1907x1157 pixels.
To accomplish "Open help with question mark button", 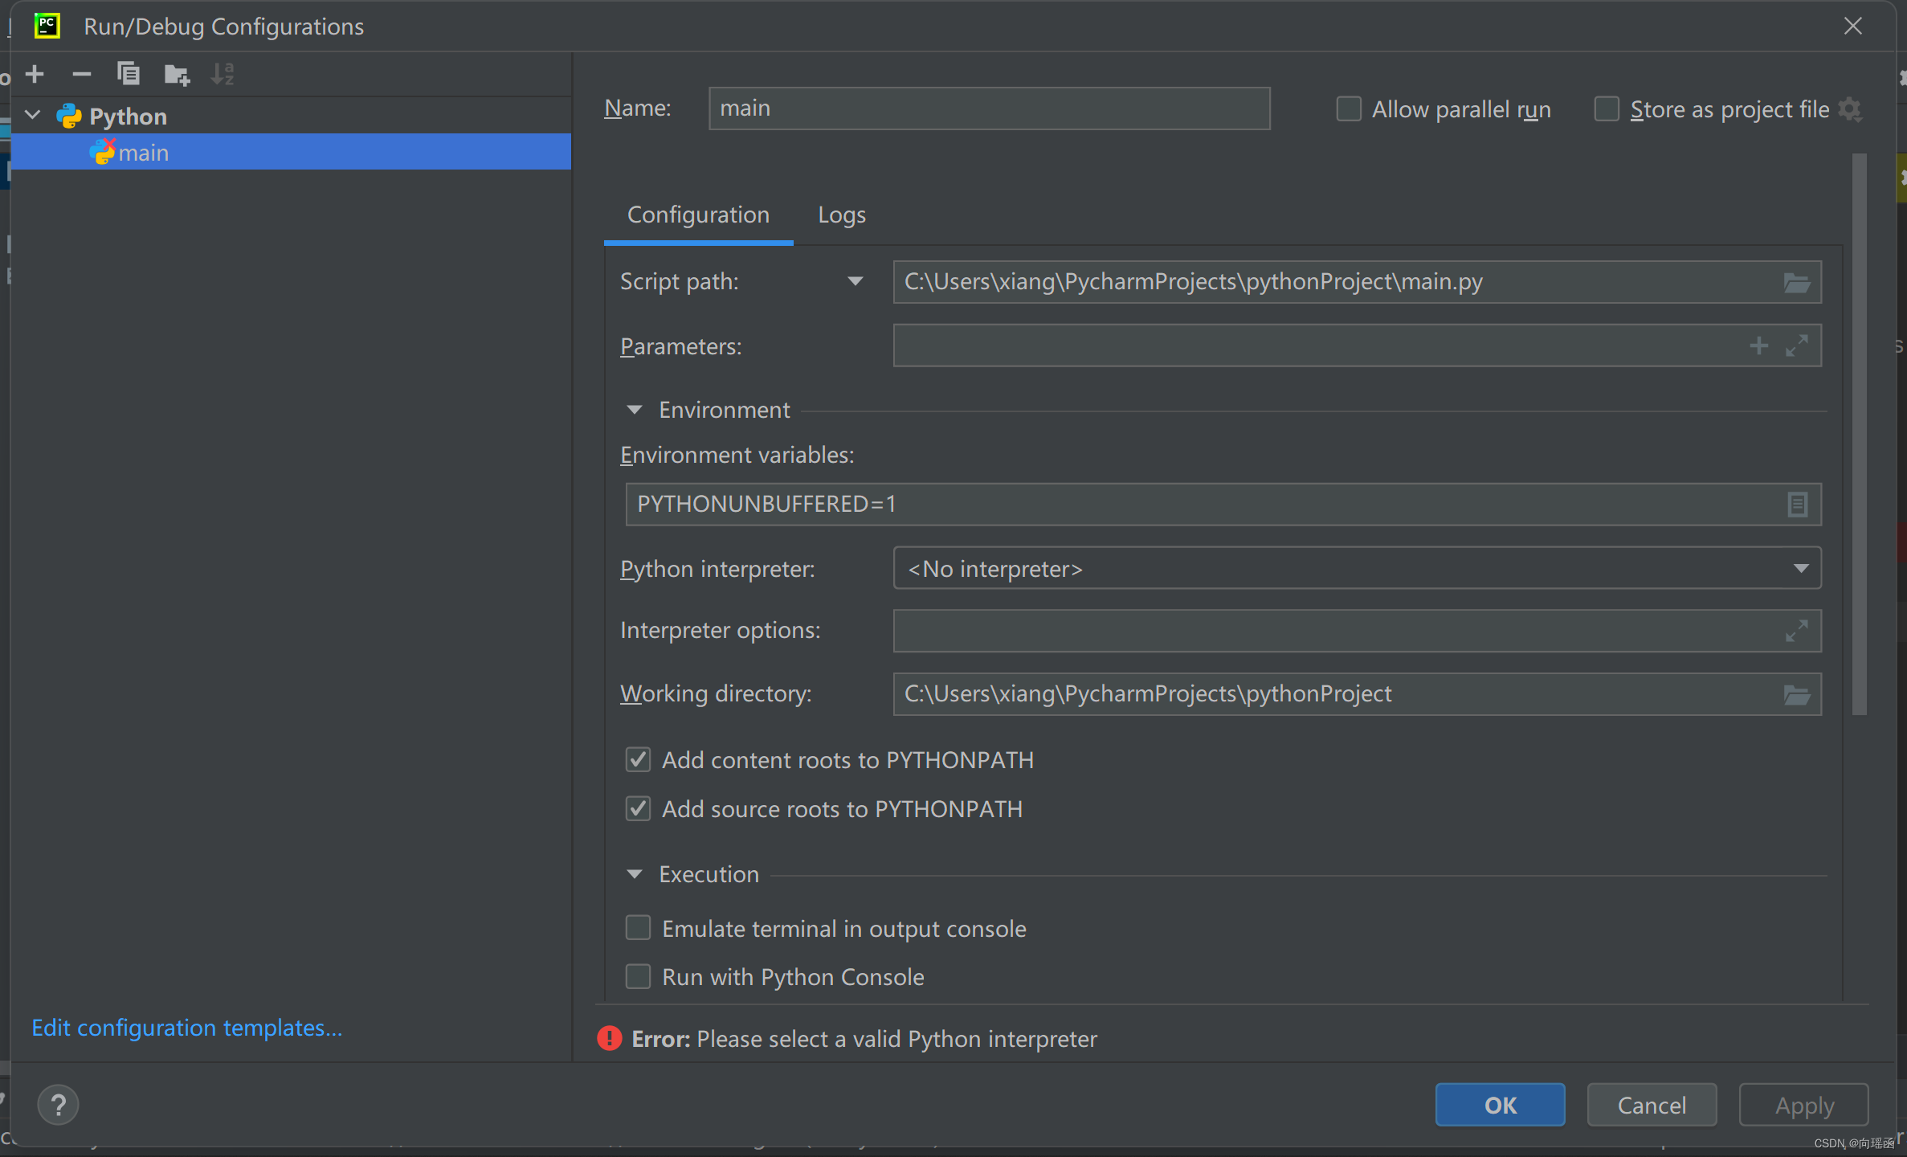I will point(58,1105).
